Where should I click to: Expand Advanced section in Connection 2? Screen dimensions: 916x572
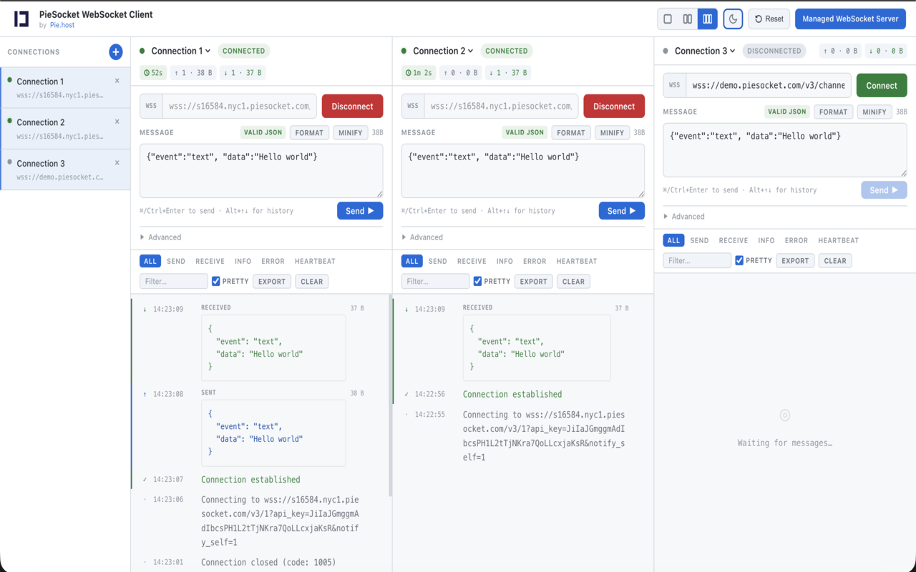coord(423,237)
